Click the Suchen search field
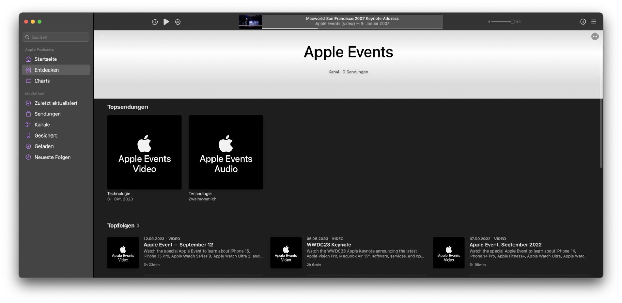 (x=56, y=37)
